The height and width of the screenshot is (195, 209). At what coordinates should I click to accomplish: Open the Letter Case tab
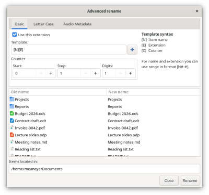pos(43,24)
